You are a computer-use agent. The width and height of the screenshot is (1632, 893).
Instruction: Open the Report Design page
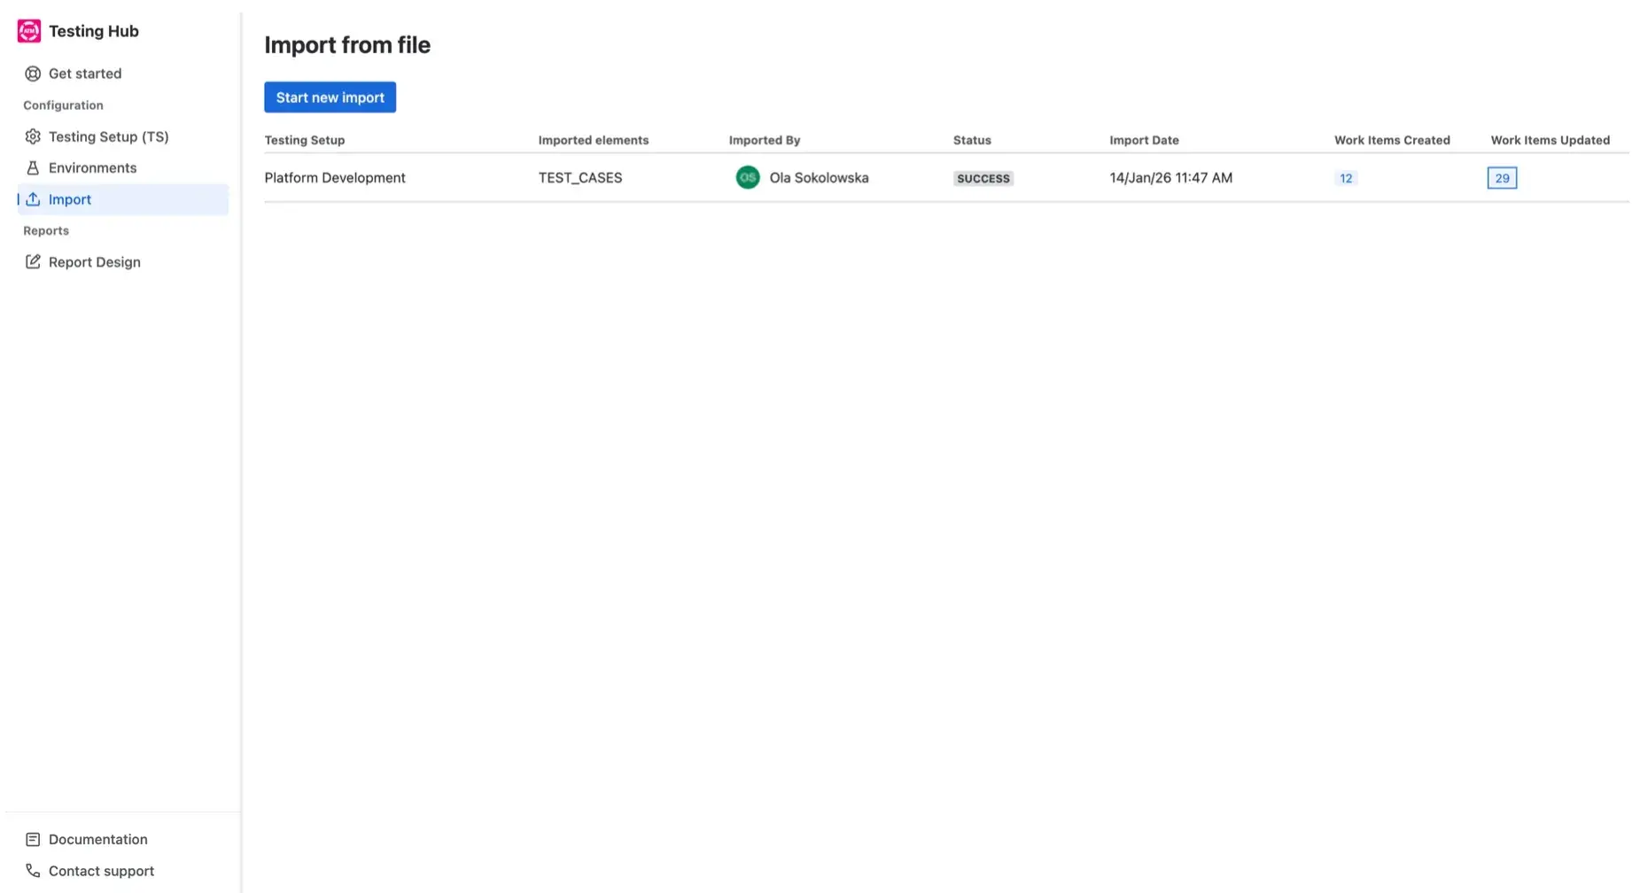point(95,261)
